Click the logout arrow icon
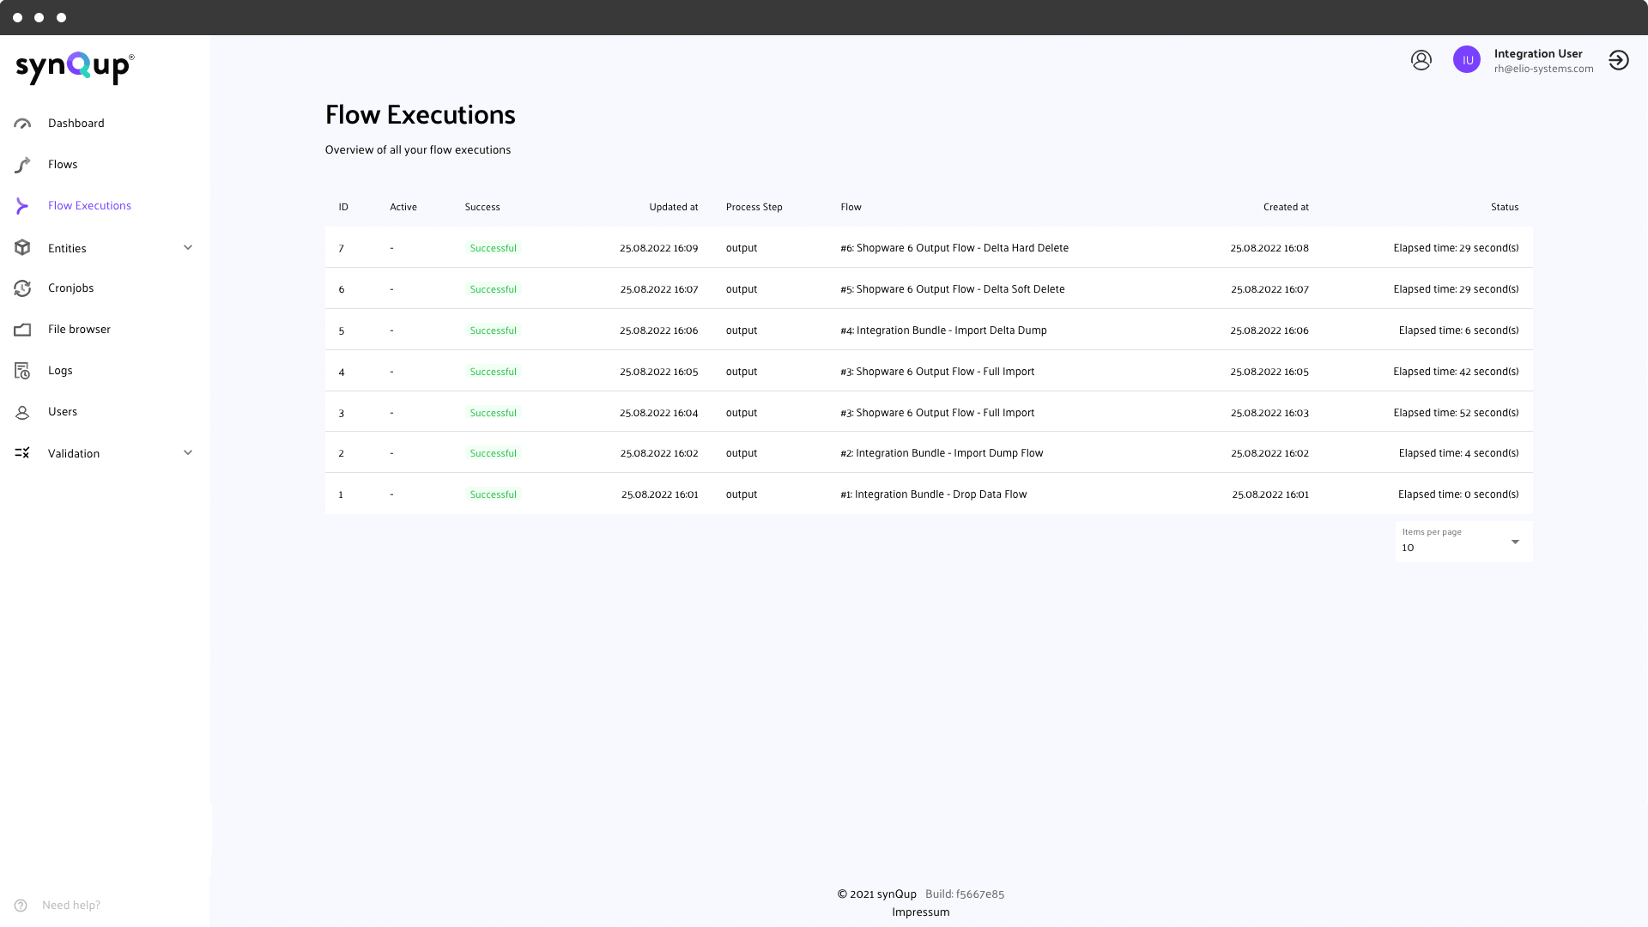 pyautogui.click(x=1619, y=60)
